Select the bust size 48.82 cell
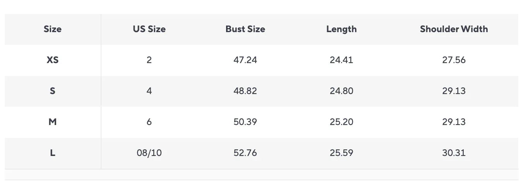 click(245, 91)
